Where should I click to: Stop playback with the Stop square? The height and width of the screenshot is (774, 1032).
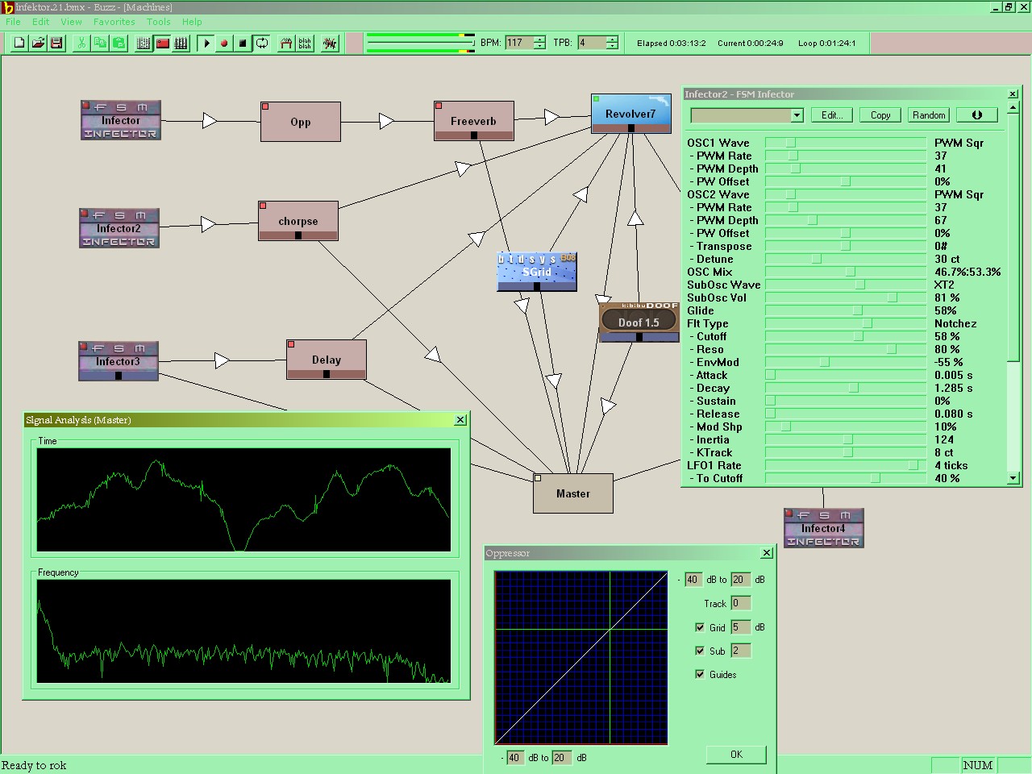tap(243, 43)
